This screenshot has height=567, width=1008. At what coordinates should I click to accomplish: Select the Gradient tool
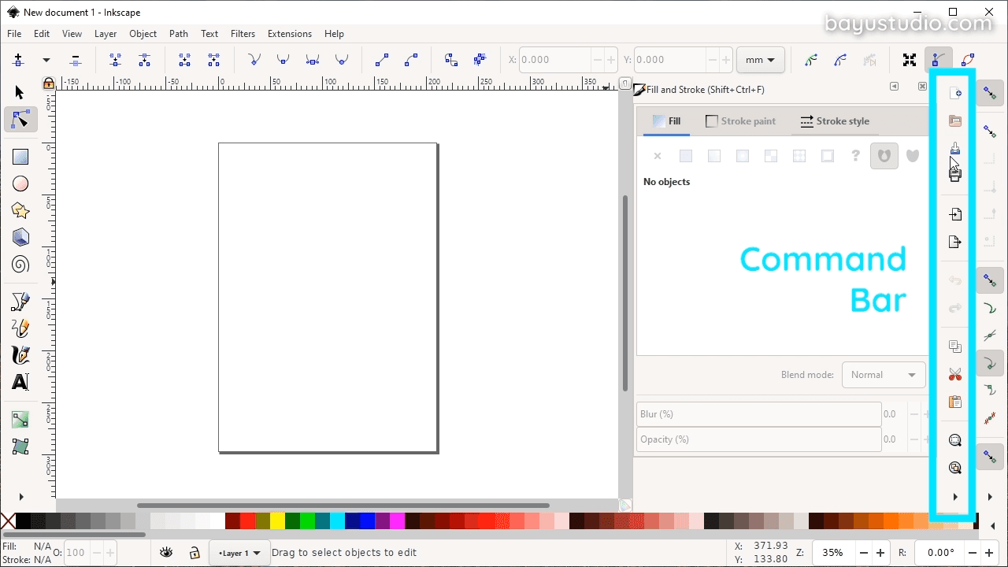[x=20, y=419]
